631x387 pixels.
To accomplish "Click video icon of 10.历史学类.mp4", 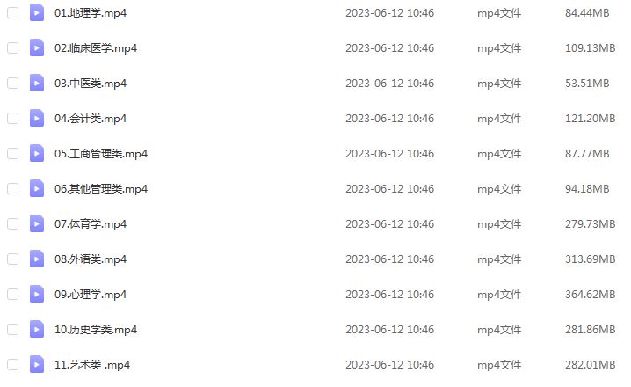I will [x=37, y=330].
